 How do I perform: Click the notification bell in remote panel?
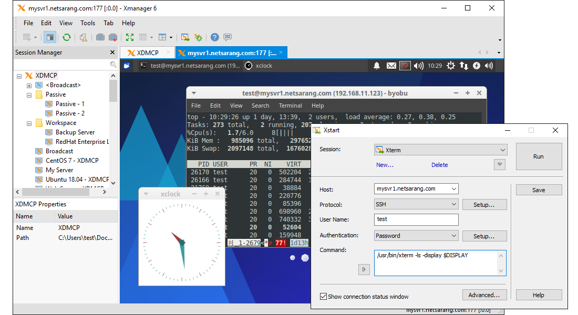(x=377, y=66)
